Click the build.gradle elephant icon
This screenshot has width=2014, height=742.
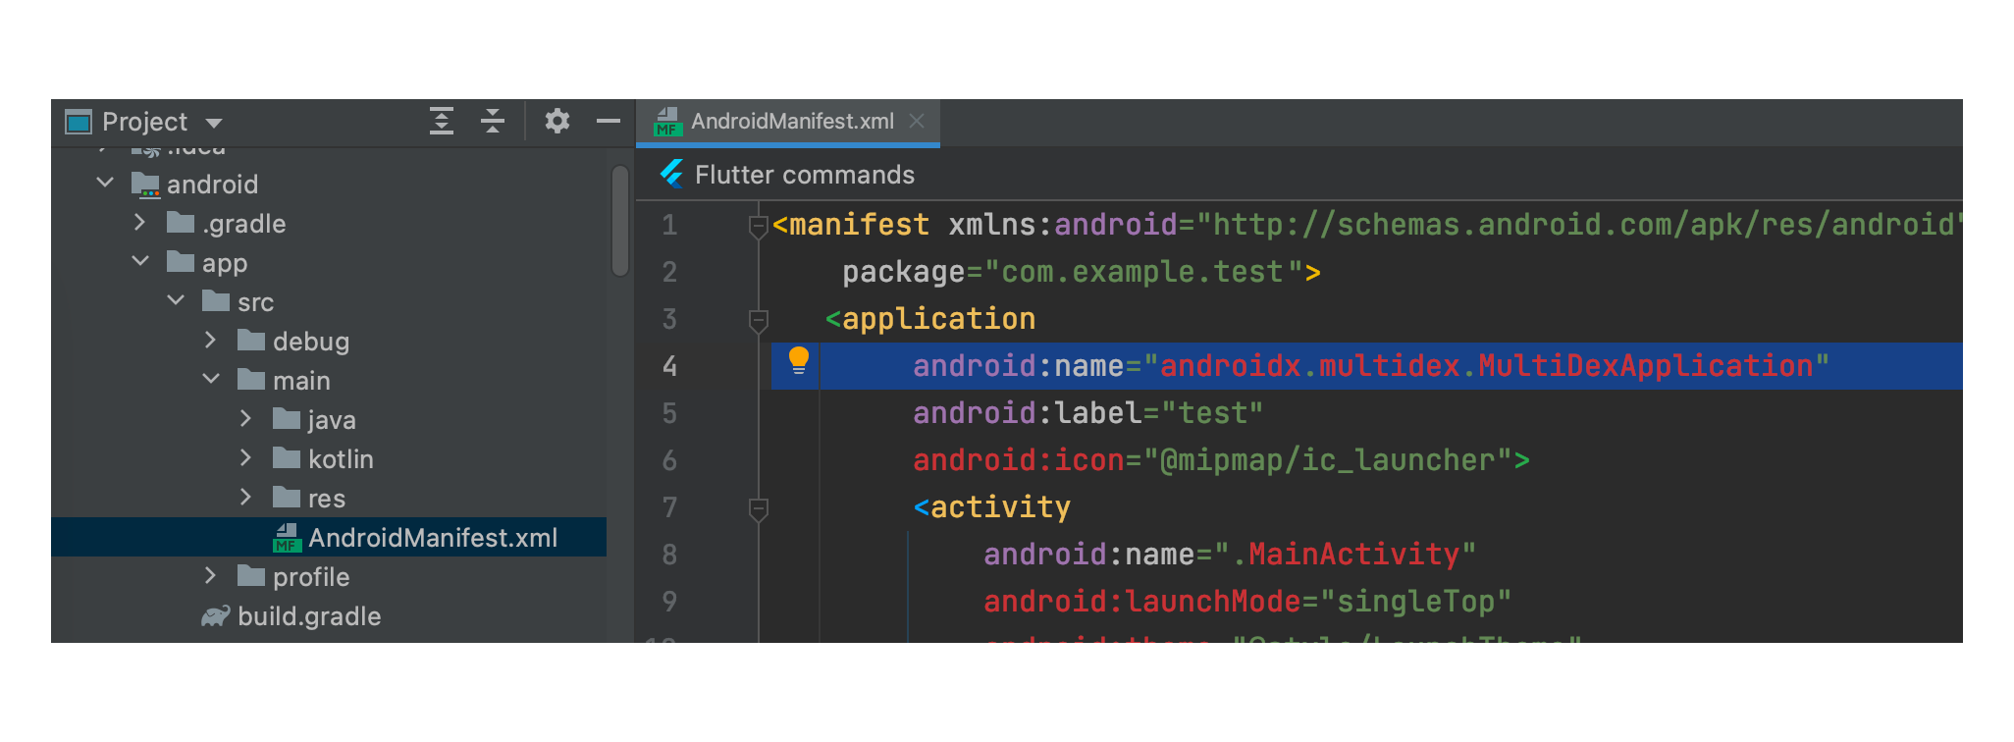click(x=215, y=616)
